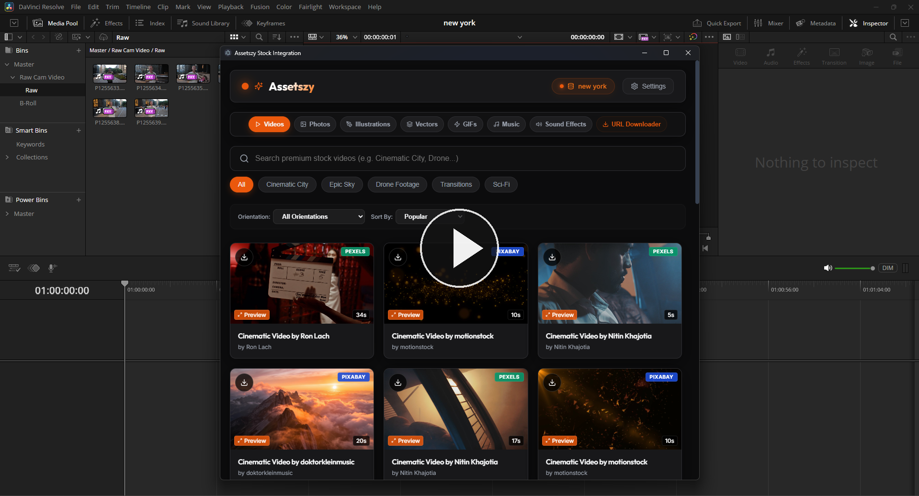Download the Nitin Khajotia 5s video

pyautogui.click(x=552, y=257)
